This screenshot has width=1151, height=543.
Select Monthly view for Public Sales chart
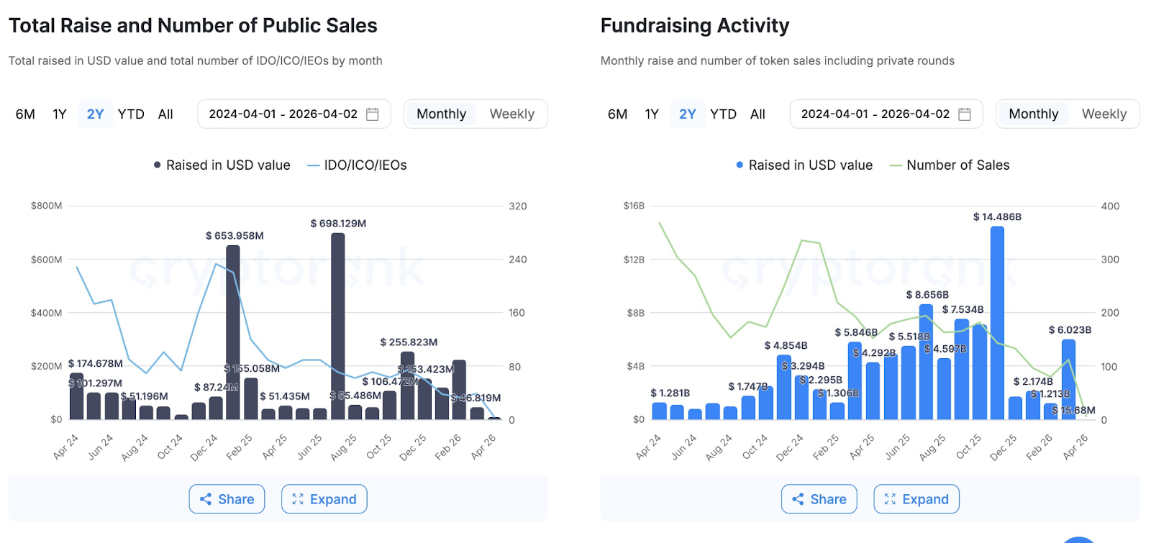[x=441, y=114]
